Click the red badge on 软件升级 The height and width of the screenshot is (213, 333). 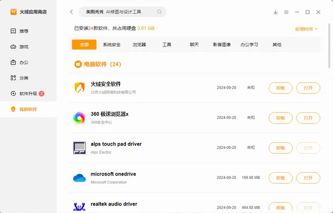tap(42, 93)
